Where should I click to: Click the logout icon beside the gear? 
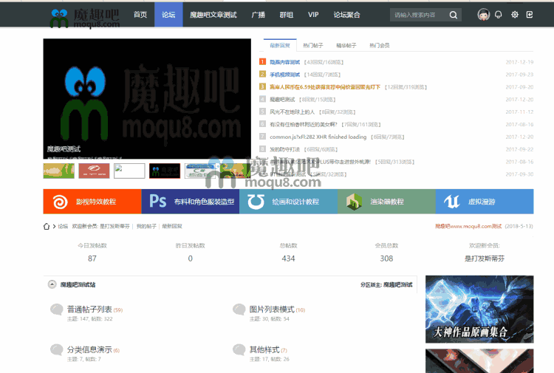coord(530,15)
